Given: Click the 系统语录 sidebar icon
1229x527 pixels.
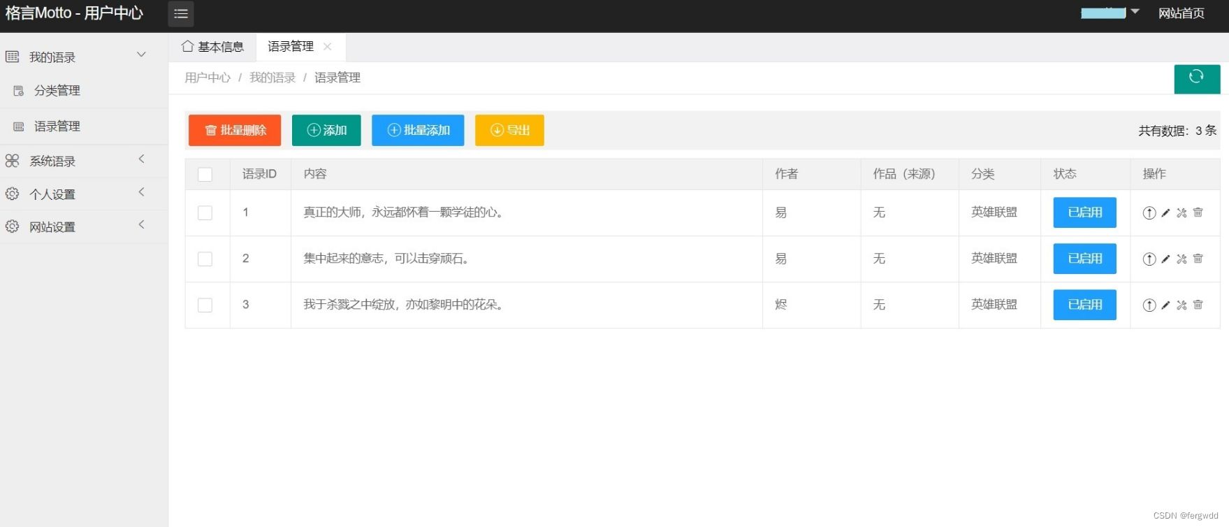Looking at the screenshot, I should tap(12, 161).
